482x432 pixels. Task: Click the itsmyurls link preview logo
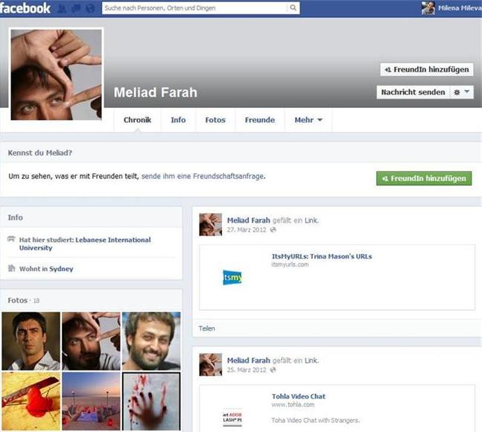coord(232,278)
